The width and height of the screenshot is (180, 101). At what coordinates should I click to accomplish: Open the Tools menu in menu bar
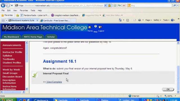pyautogui.click(x=33, y=10)
